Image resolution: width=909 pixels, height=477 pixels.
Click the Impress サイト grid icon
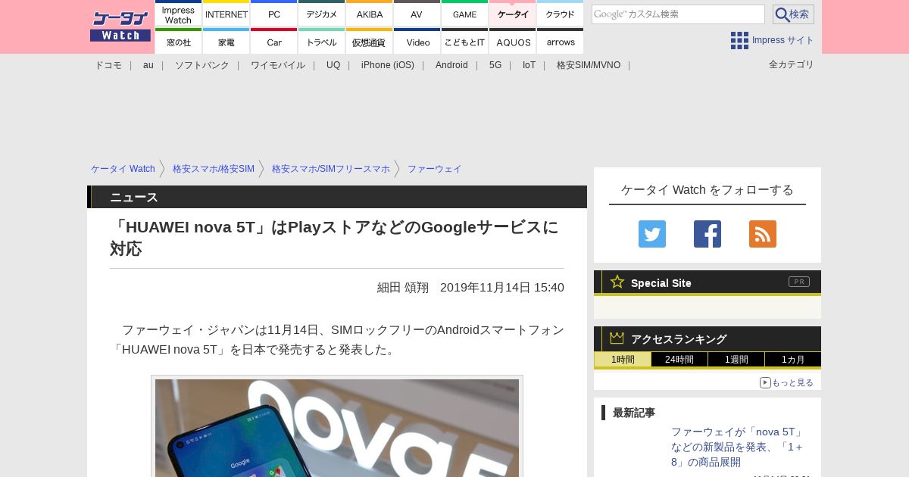(739, 40)
